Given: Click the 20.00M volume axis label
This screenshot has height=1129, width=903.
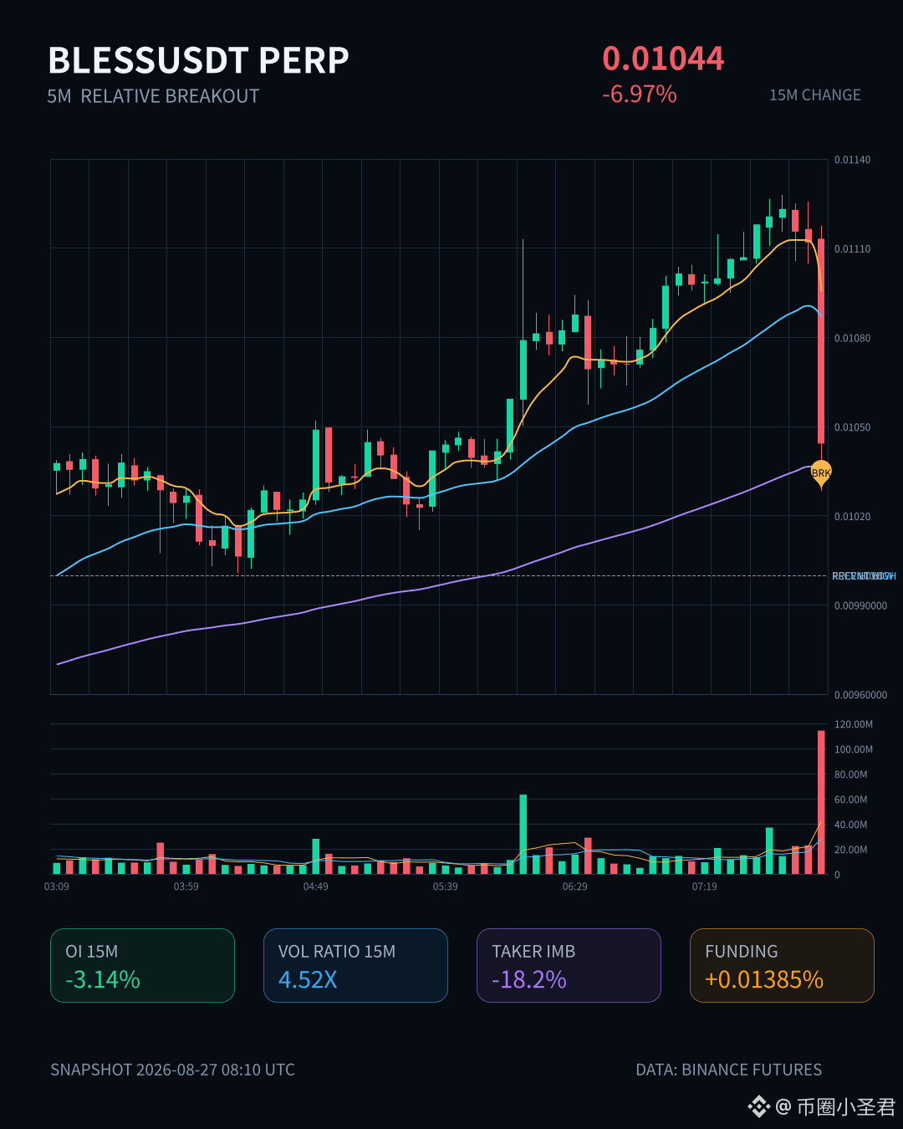Looking at the screenshot, I should (850, 850).
